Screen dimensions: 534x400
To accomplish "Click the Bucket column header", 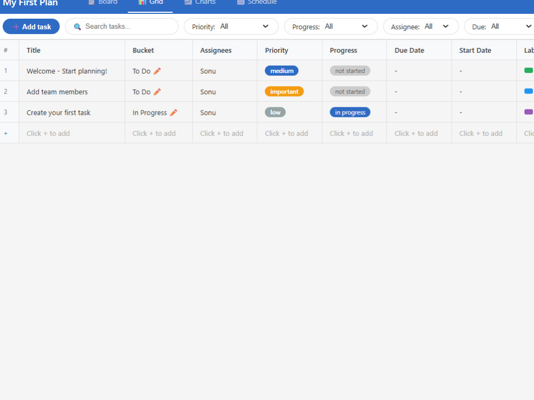I will pyautogui.click(x=159, y=50).
